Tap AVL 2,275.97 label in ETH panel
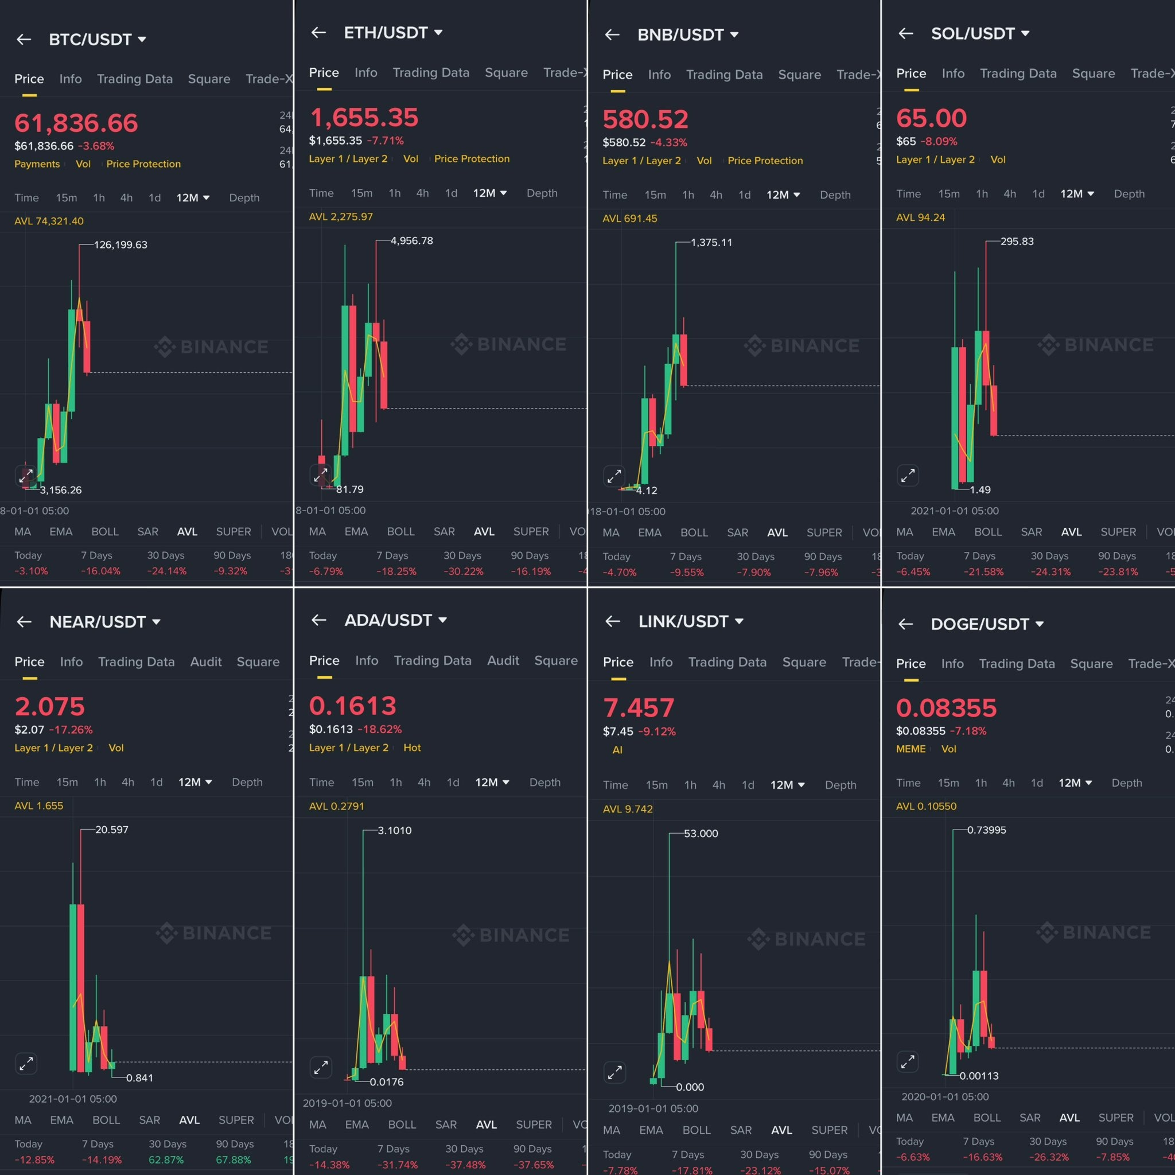Screen dimensions: 1175x1175 pyautogui.click(x=341, y=216)
